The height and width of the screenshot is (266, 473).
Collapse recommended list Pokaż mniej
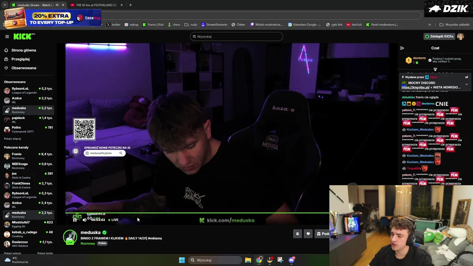click(x=45, y=253)
